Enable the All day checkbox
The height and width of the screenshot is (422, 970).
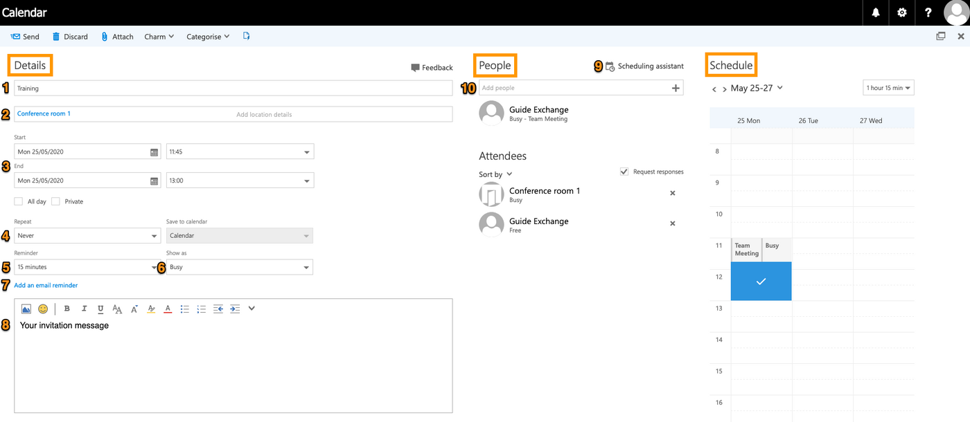[19, 201]
